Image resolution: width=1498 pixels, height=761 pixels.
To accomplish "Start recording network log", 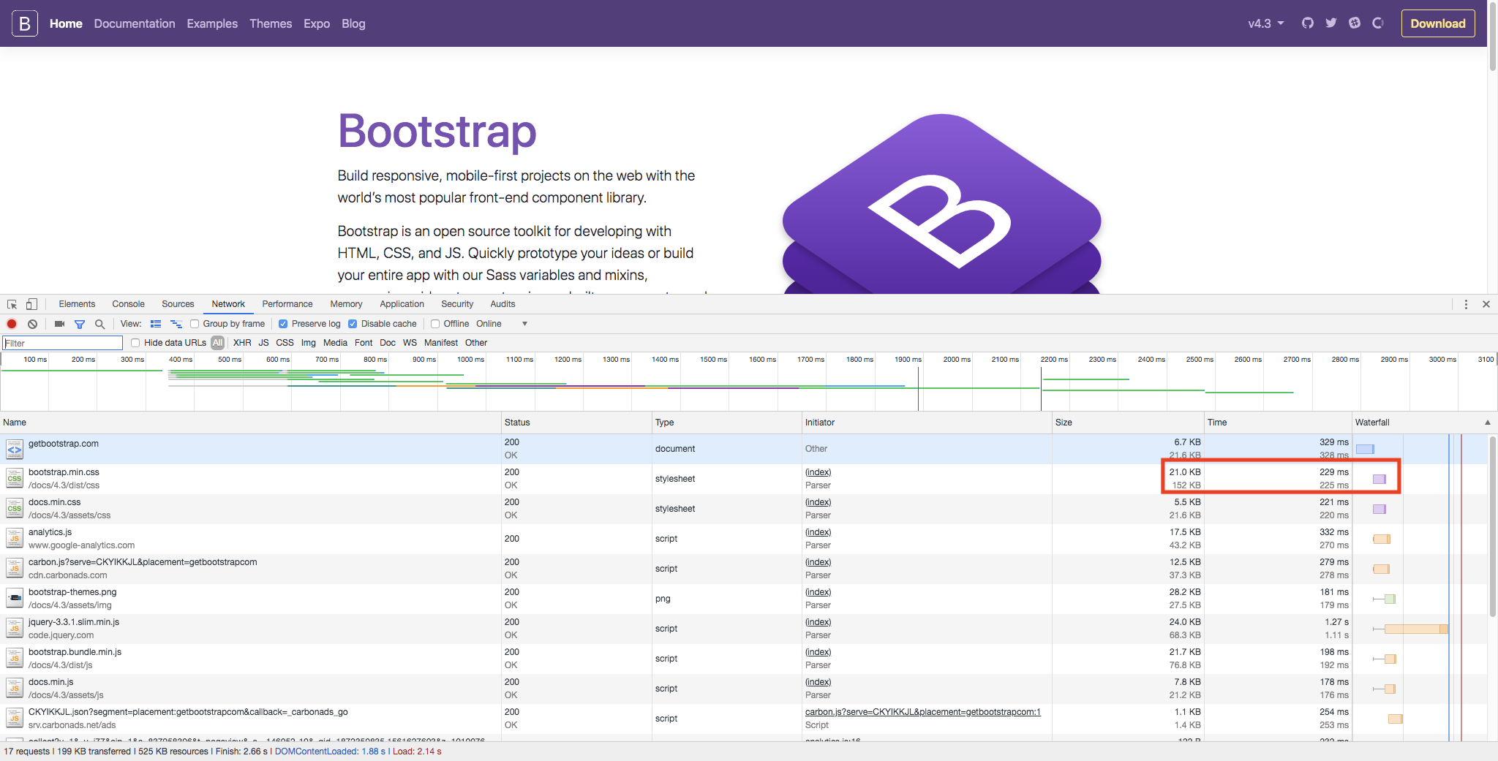I will coord(12,324).
